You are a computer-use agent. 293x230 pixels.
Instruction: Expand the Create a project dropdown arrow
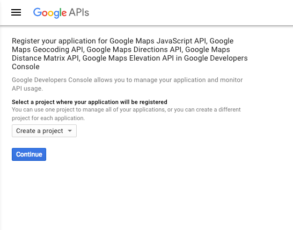pyautogui.click(x=70, y=131)
